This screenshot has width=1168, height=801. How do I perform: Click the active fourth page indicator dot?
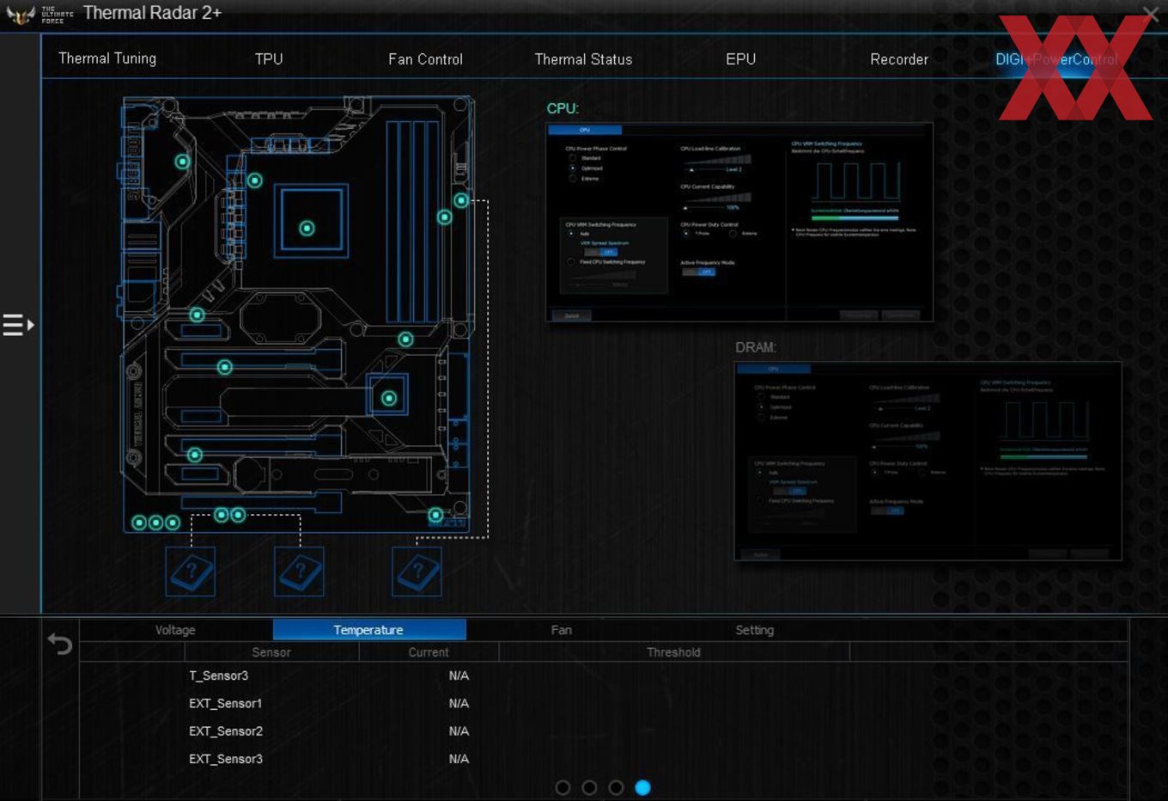tap(642, 787)
